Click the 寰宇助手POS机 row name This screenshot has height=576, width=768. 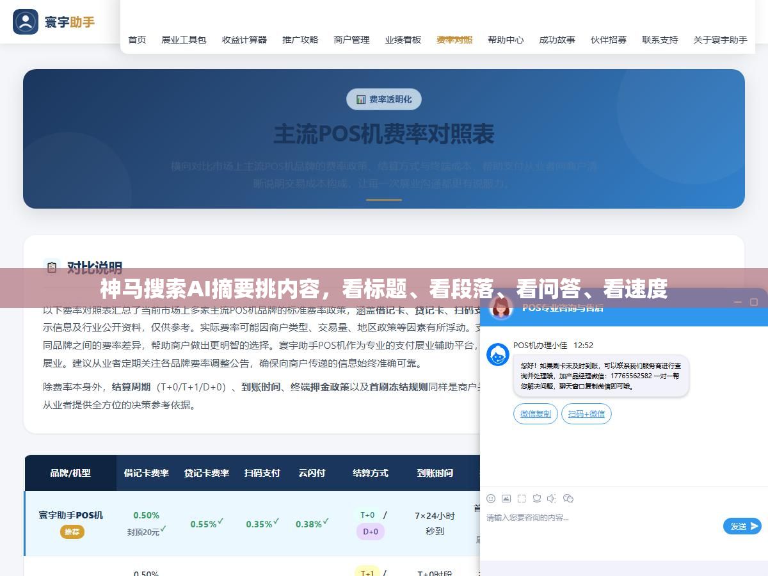point(70,515)
